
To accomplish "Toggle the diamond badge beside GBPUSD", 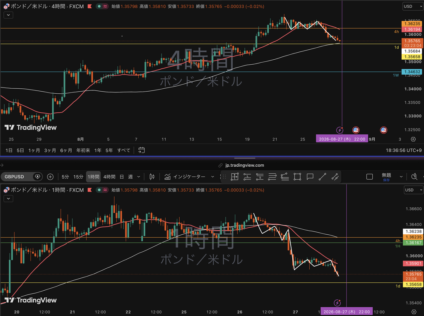I will [x=37, y=177].
